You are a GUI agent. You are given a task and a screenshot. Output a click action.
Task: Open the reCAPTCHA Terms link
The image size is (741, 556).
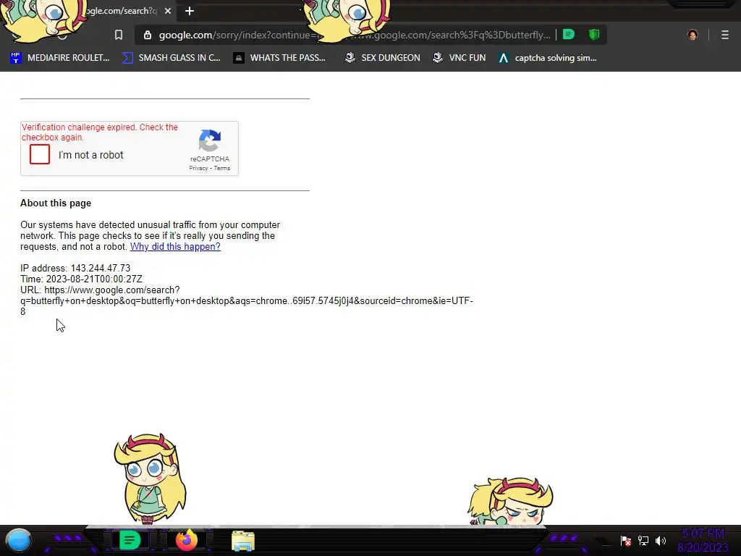[x=222, y=168]
